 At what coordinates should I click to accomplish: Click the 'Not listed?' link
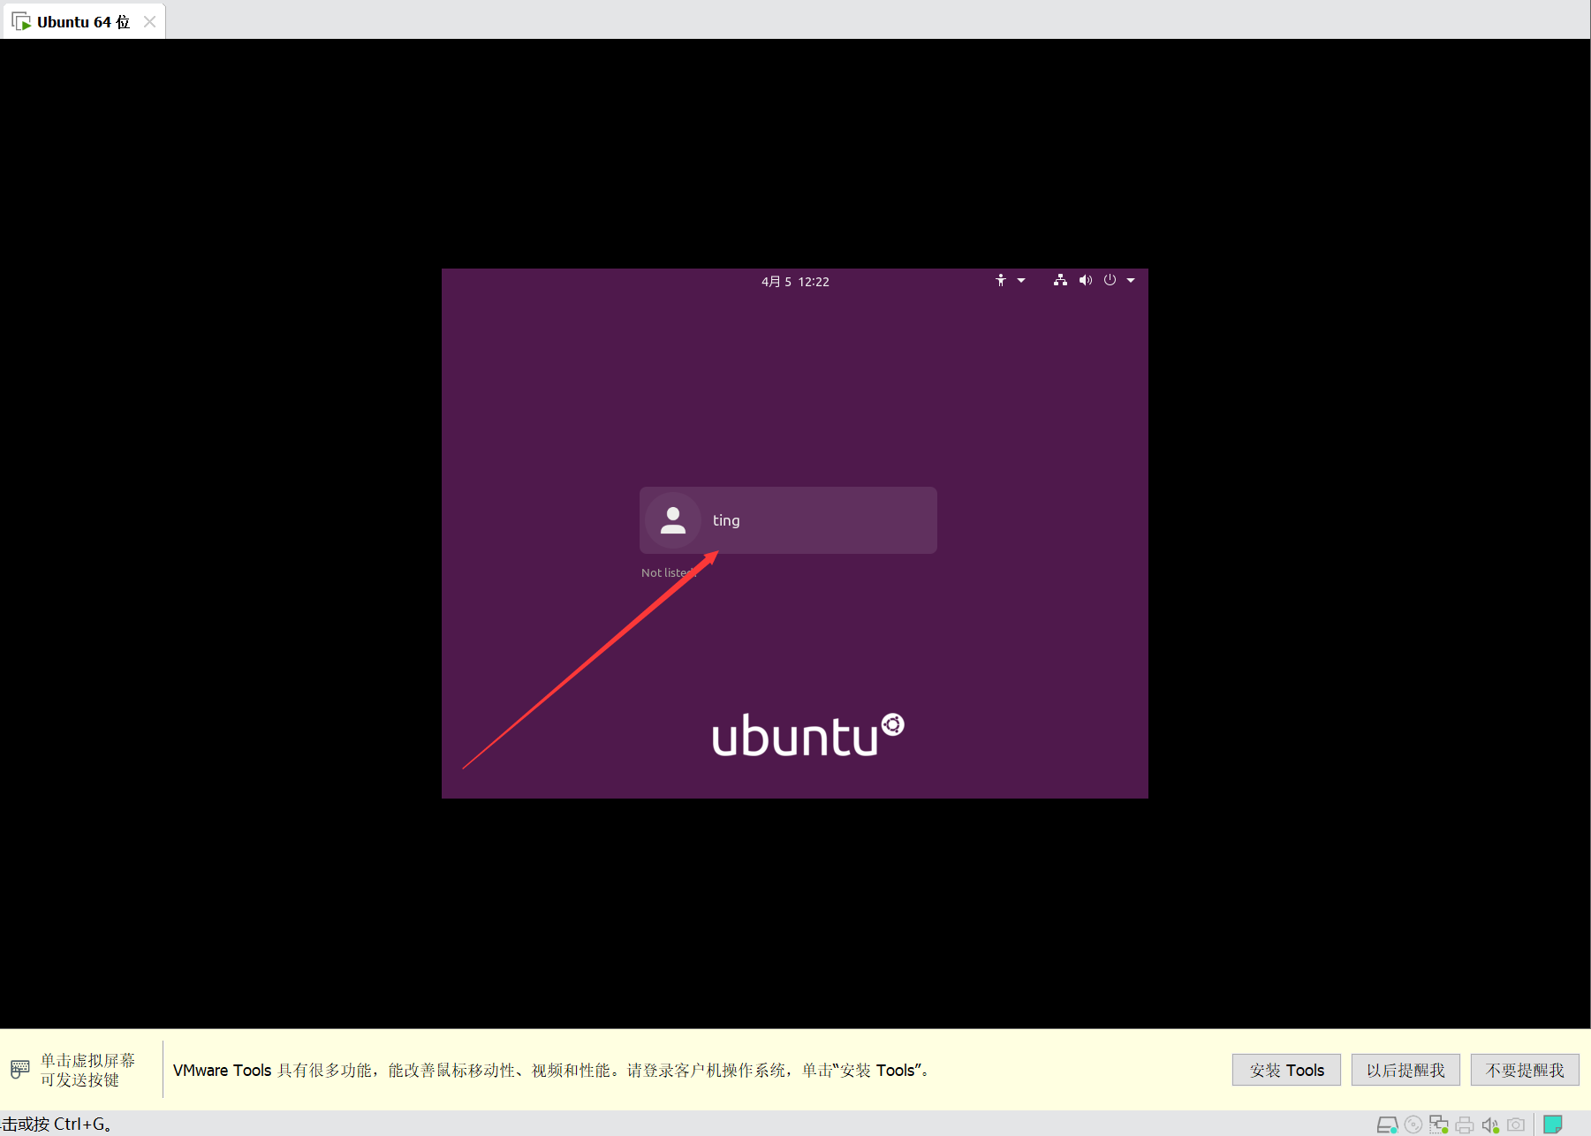click(x=669, y=572)
